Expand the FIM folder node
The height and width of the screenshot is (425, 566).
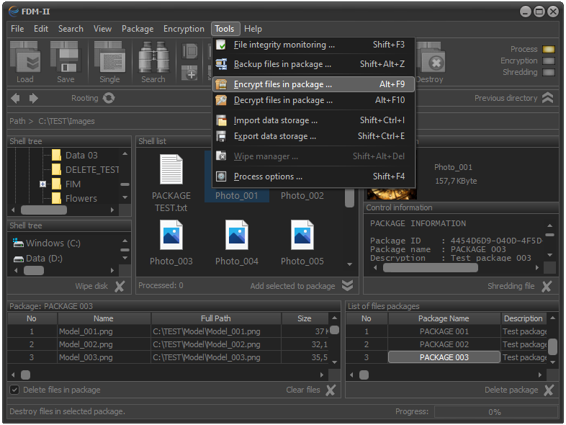[42, 184]
